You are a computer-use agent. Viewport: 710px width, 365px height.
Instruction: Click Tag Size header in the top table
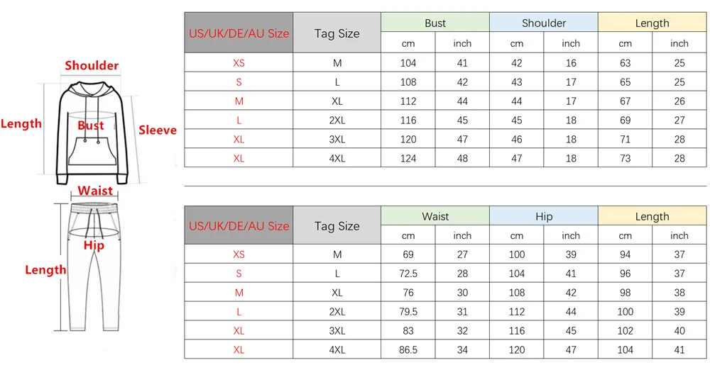(x=337, y=33)
